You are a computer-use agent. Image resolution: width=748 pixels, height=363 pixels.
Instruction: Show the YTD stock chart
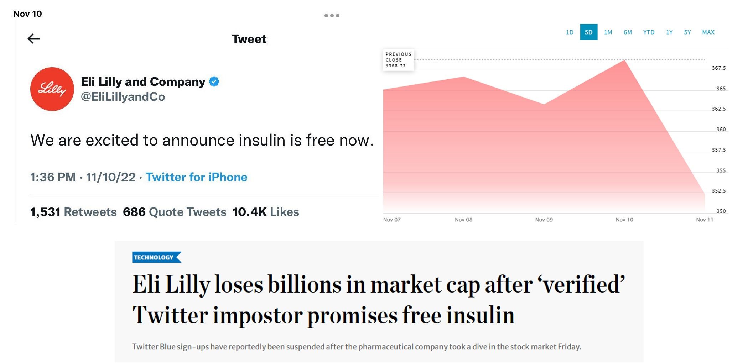[x=649, y=32]
